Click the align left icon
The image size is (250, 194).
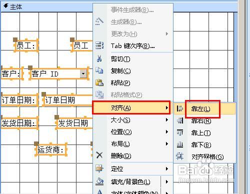point(180,108)
